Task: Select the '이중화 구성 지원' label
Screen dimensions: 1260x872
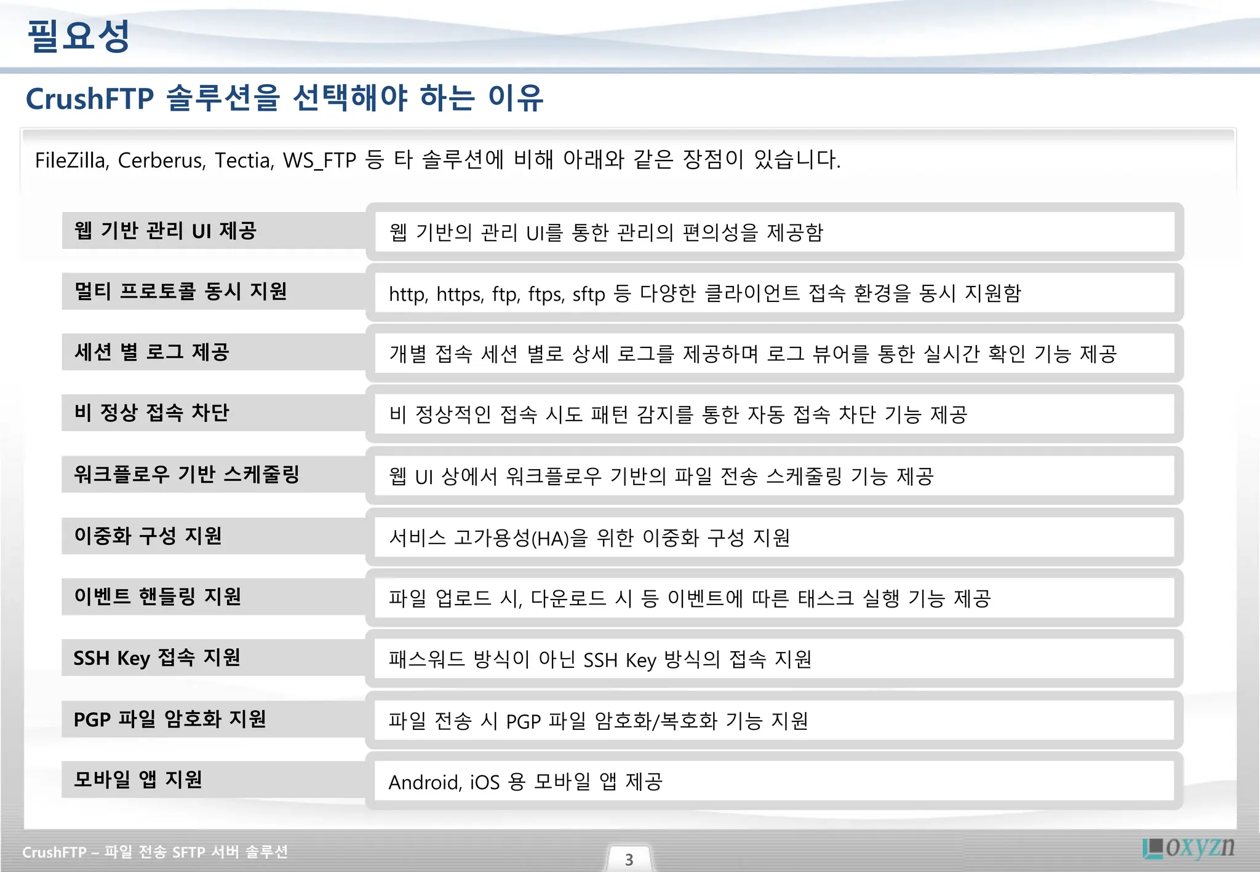Action: 148,536
